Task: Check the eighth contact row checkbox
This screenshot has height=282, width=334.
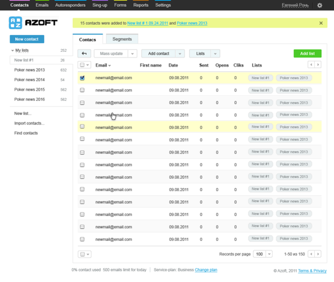Action: click(x=82, y=165)
